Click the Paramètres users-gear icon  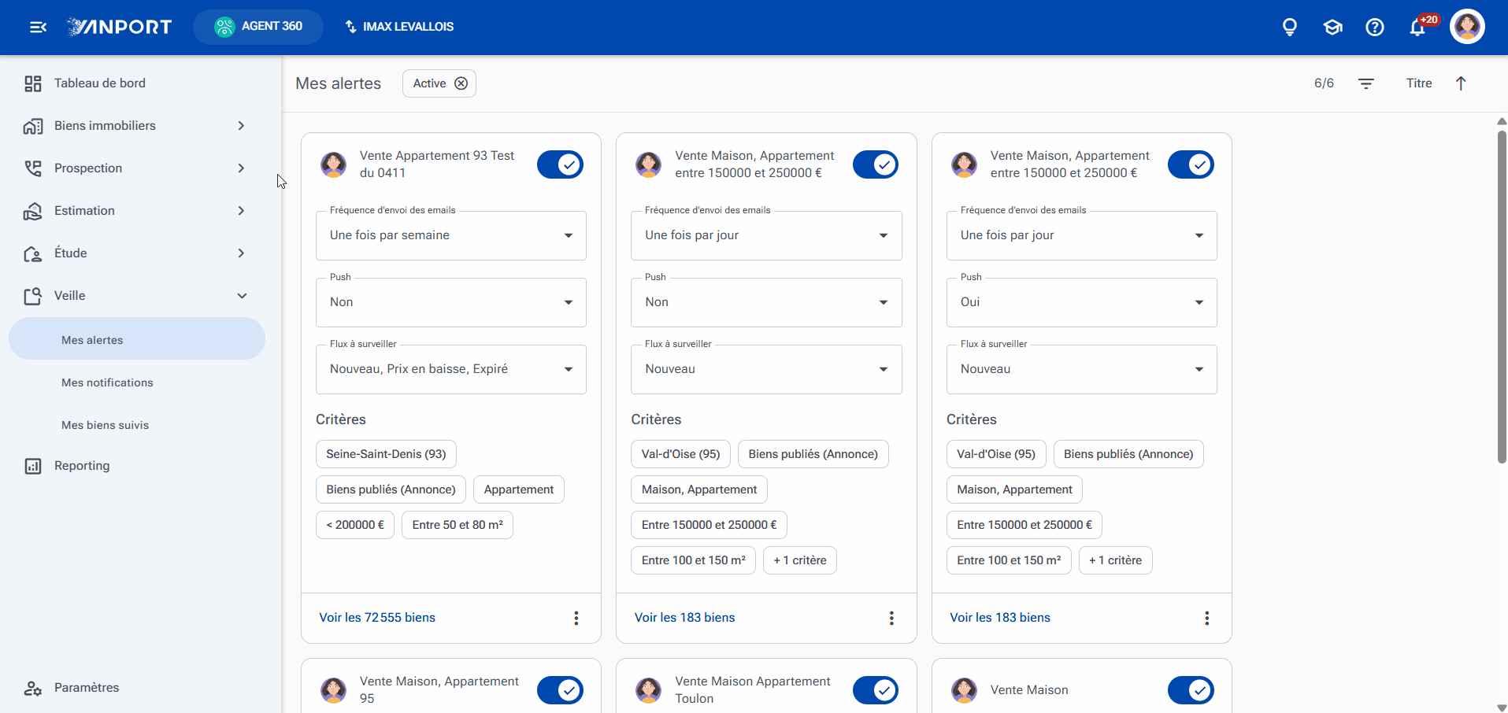[33, 688]
